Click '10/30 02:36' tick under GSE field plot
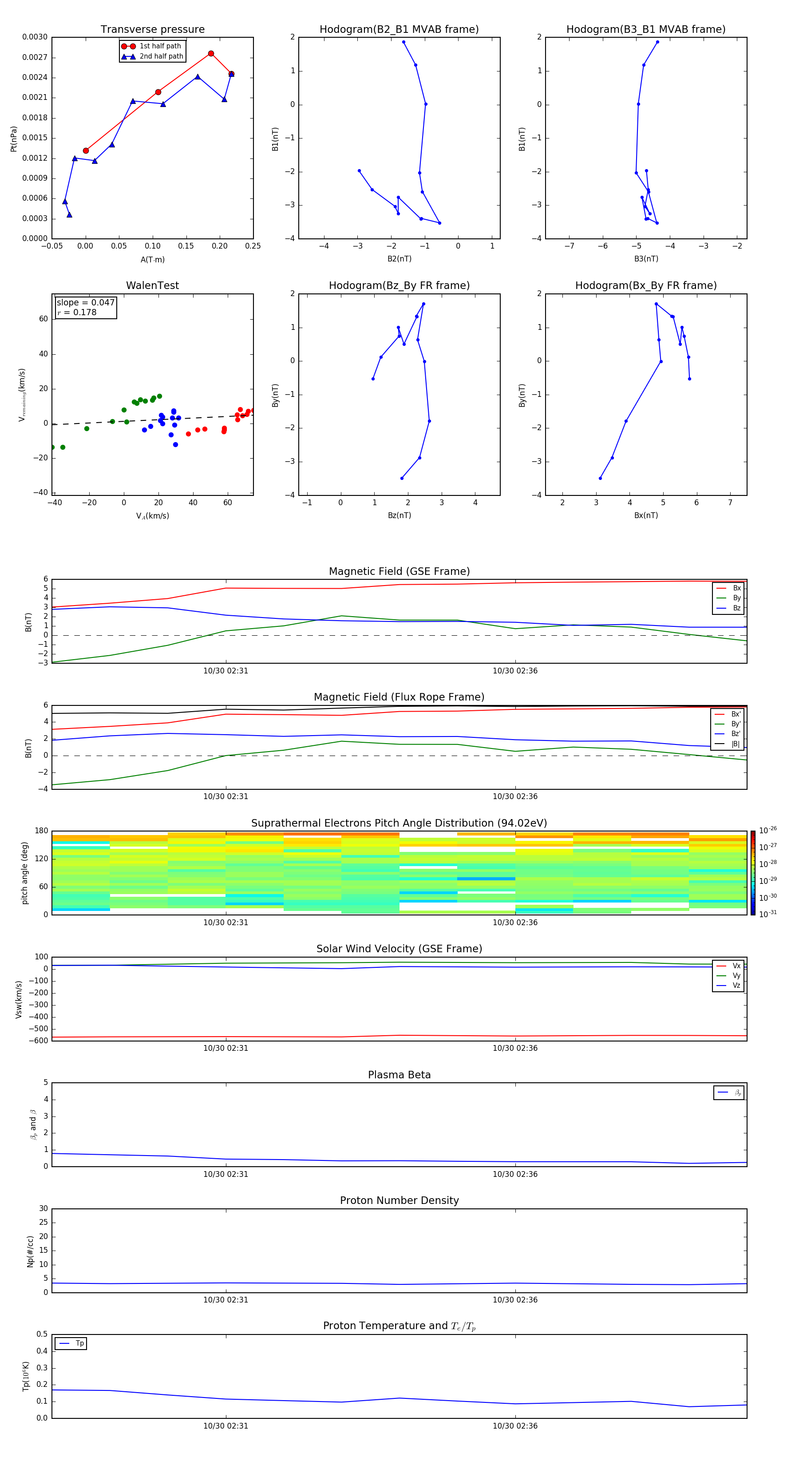Screen dimensions: 799x1465 pyautogui.click(x=515, y=671)
